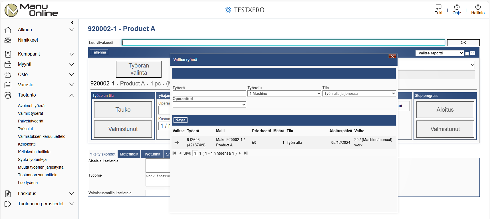Expand the Alkuun menu chevron

72,30
